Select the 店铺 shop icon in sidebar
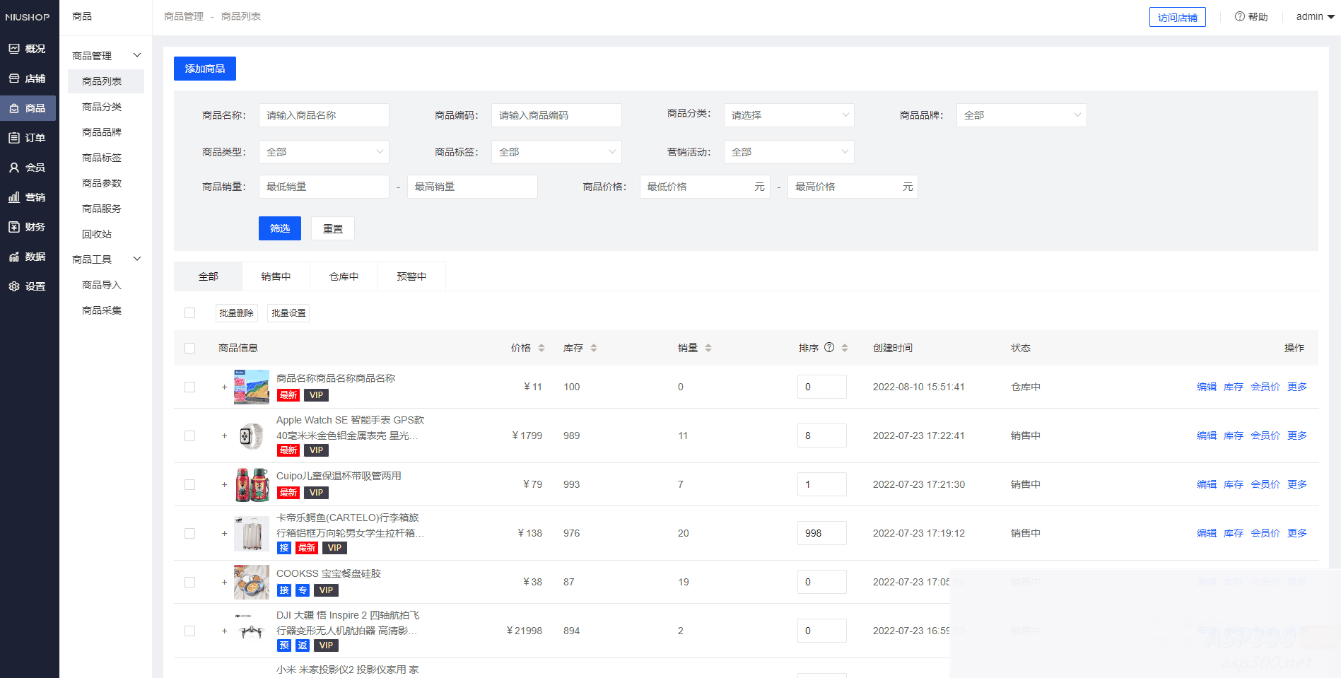Screen dimensions: 1341x678 click(x=28, y=78)
